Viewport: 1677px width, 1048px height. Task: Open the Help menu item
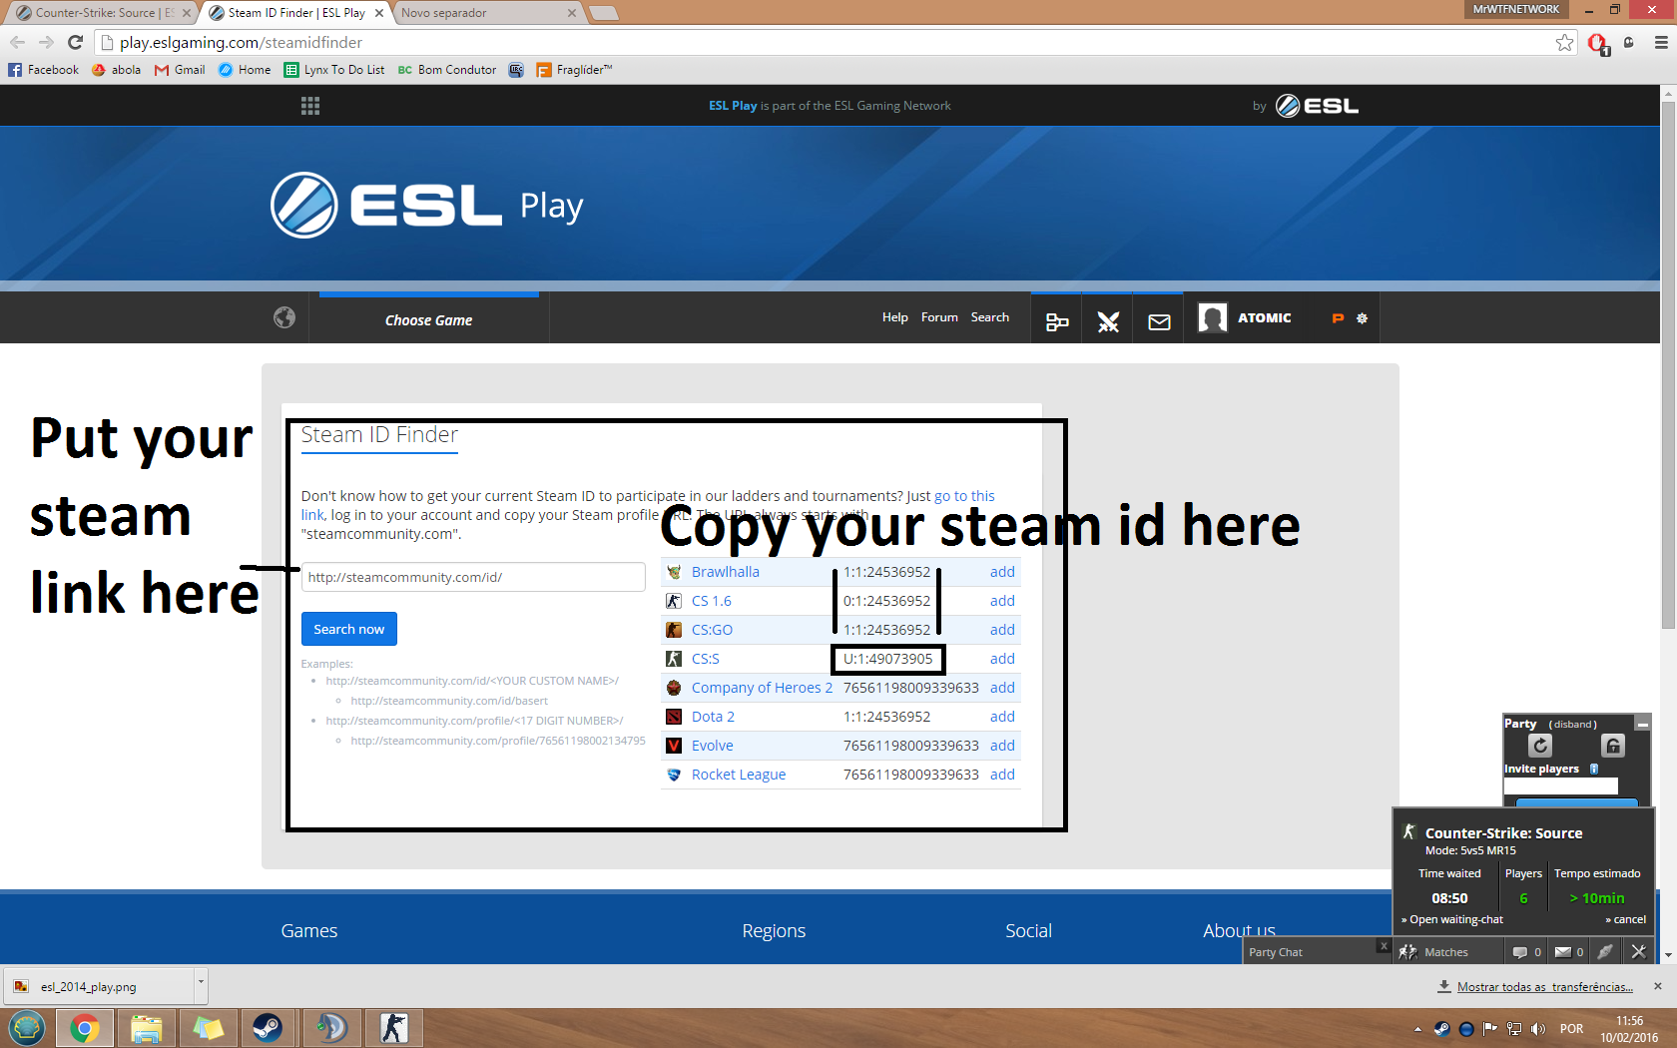pos(895,317)
